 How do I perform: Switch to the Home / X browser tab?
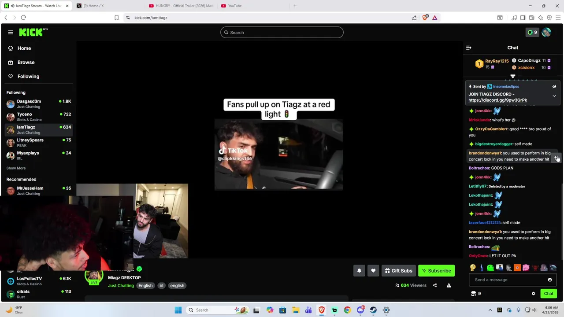pos(108,6)
